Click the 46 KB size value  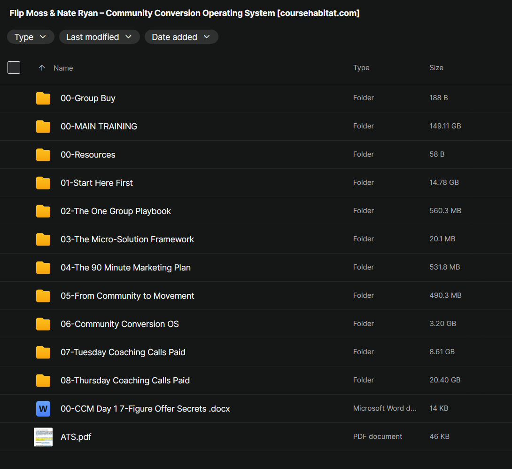point(440,437)
